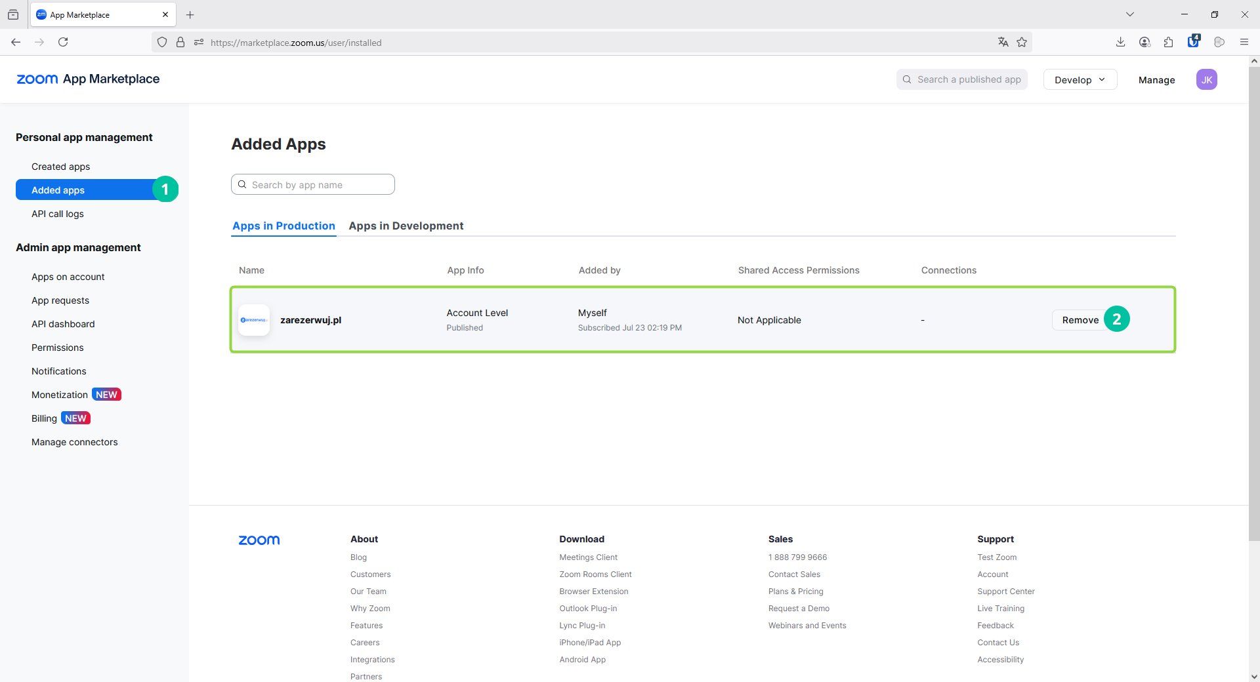1260x682 pixels.
Task: Open the Accessibility footer link
Action: pos(1001,660)
